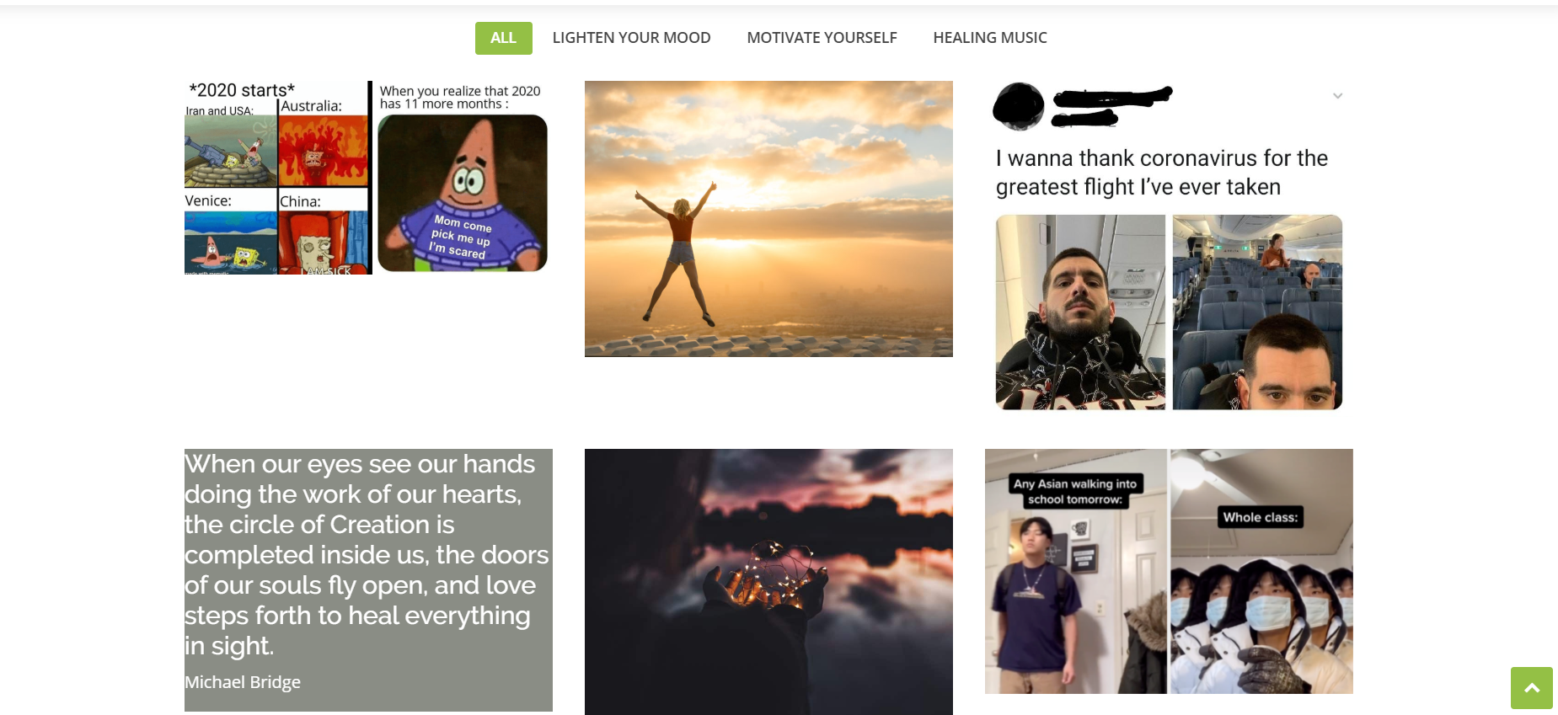Click the green scroll-to-top arrow button
Image resolution: width=1558 pixels, height=715 pixels.
tap(1531, 688)
